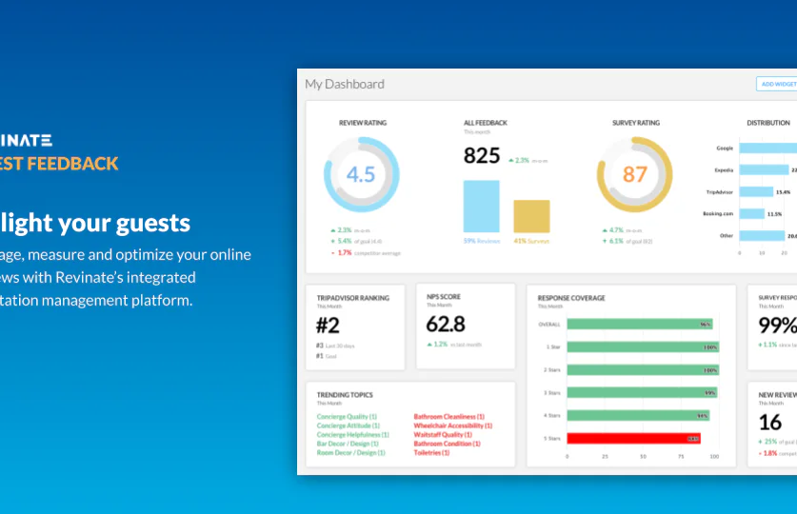This screenshot has height=514, width=797.
Task: Open the Concierge Helpfulness trending topic
Action: [x=352, y=435]
